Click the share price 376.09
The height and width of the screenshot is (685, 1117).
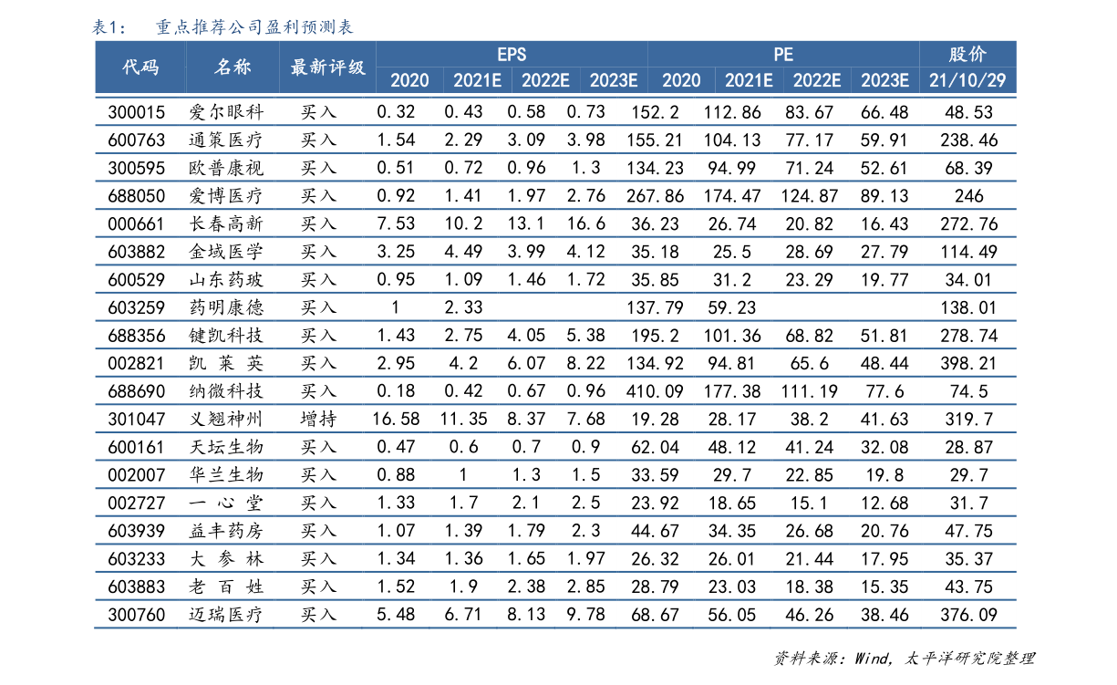pyautogui.click(x=968, y=615)
